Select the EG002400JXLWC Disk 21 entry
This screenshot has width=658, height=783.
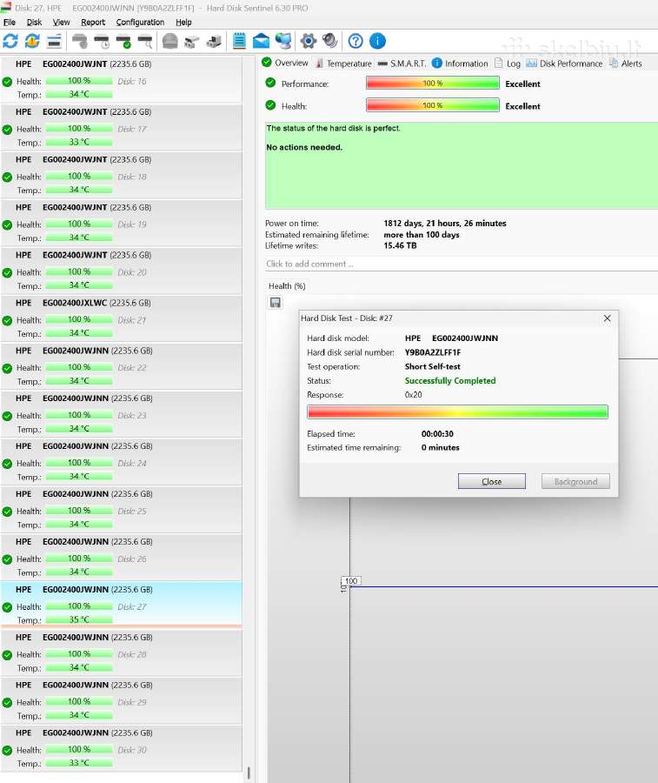click(121, 318)
